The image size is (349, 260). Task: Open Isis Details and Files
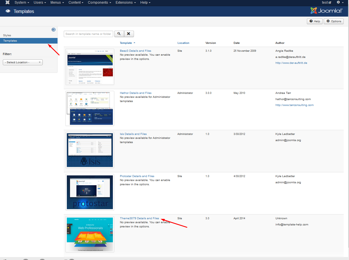pyautogui.click(x=133, y=134)
